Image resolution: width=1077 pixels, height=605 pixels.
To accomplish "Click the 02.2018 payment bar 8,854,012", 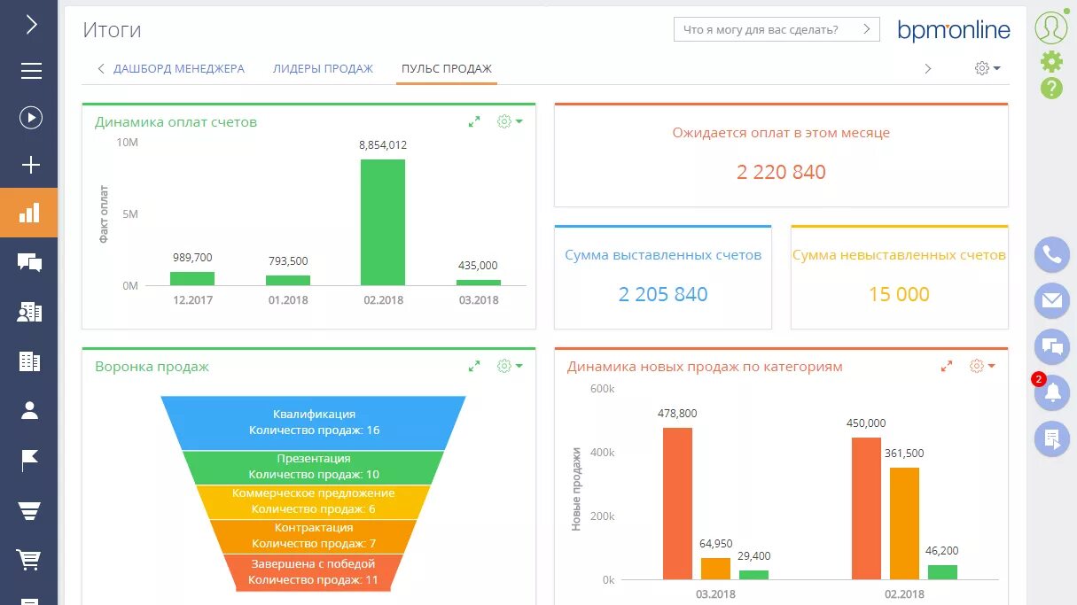I will [x=383, y=222].
